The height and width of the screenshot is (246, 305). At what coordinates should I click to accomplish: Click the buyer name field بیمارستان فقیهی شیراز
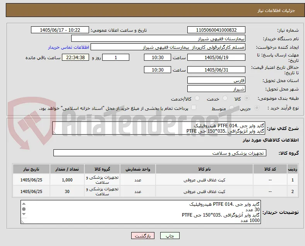[x=158, y=38]
